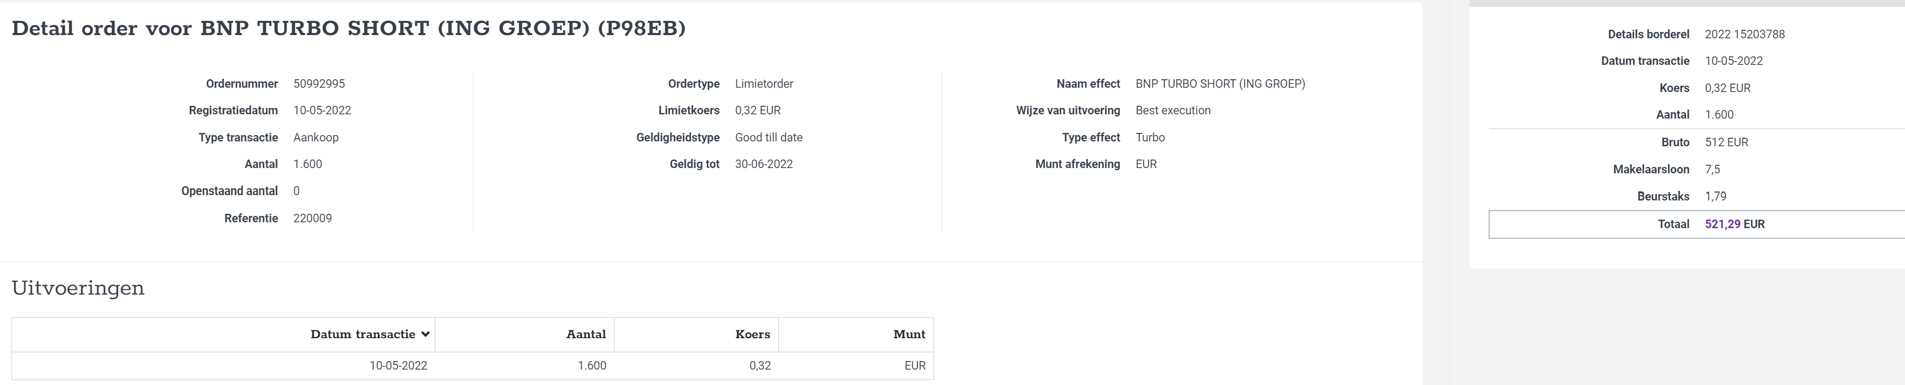
Task: Click execution row price 0,32
Action: (x=759, y=366)
